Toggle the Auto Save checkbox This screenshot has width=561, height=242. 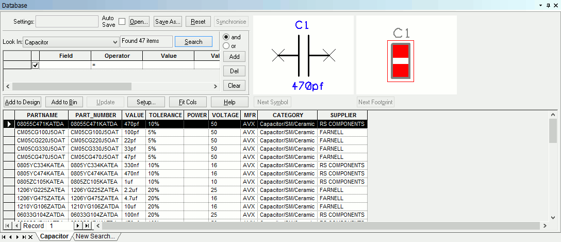point(122,22)
